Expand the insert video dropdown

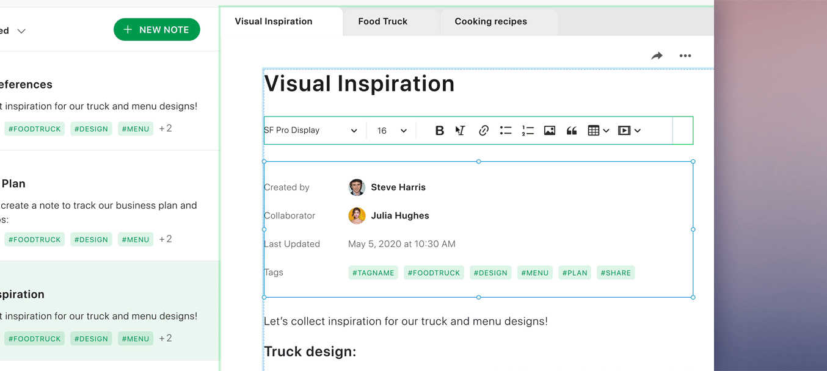click(x=628, y=131)
